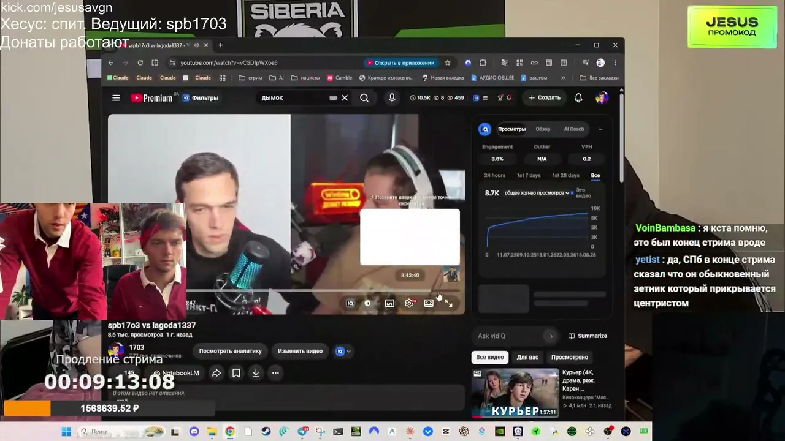This screenshot has width=785, height=441.
Task: Share the video with the arrow icon
Action: [x=216, y=373]
